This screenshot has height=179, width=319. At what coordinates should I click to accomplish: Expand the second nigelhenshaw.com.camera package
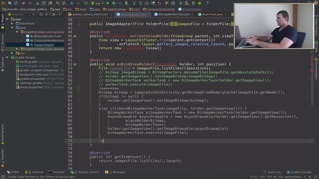click(x=17, y=49)
